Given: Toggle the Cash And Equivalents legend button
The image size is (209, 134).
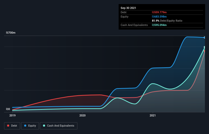Looking at the screenshot, I should pyautogui.click(x=59, y=126).
